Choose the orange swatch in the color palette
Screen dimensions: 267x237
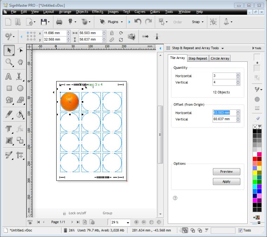tap(259, 163)
